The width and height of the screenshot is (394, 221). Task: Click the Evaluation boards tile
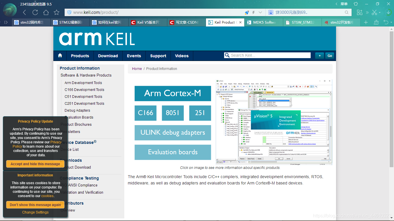[173, 152]
